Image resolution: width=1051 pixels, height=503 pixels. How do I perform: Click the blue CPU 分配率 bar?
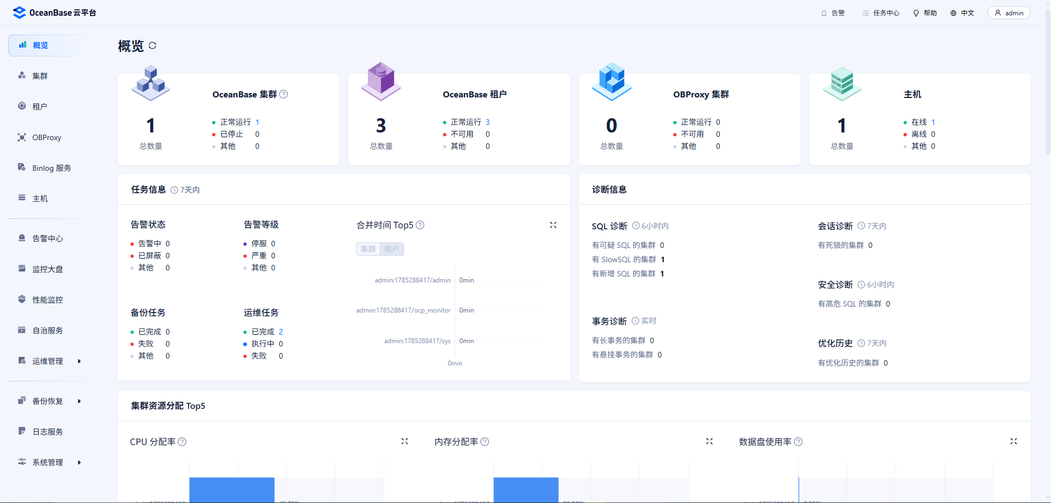coord(232,489)
